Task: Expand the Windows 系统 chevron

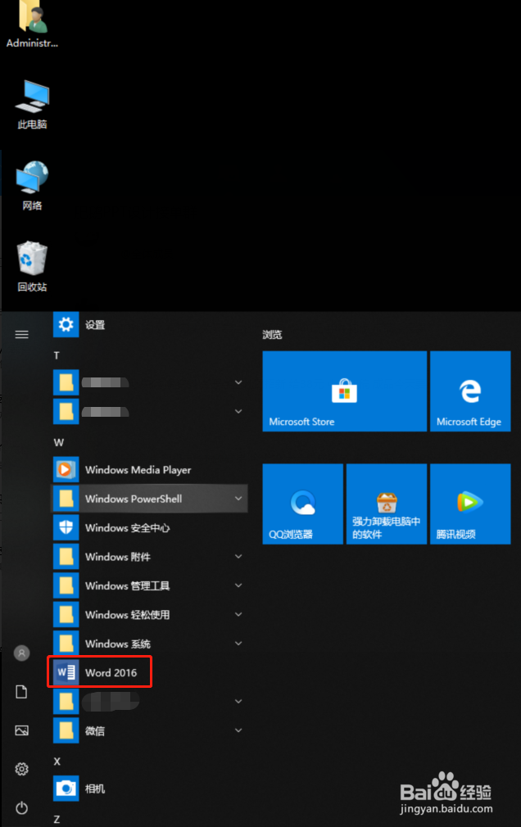Action: (x=238, y=644)
